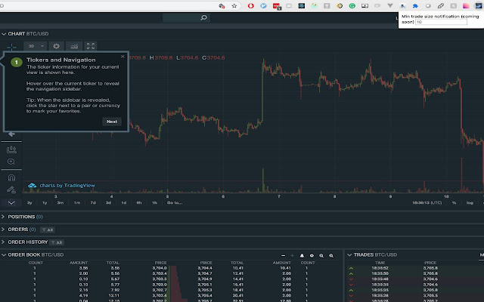Click the PRICE column header in TRADES
The width and height of the screenshot is (484, 302).
[430, 263]
